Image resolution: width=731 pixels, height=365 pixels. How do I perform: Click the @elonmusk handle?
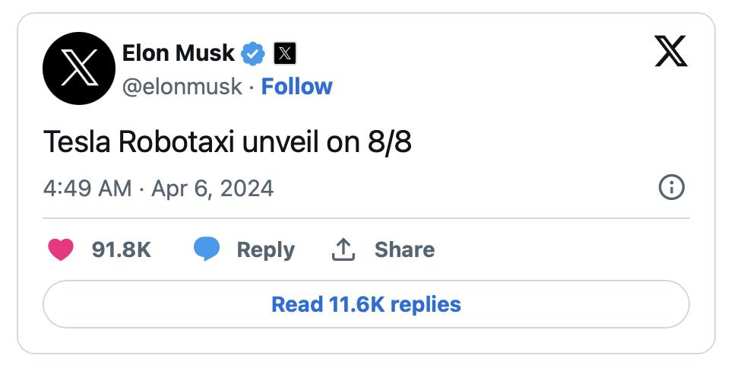(x=182, y=87)
